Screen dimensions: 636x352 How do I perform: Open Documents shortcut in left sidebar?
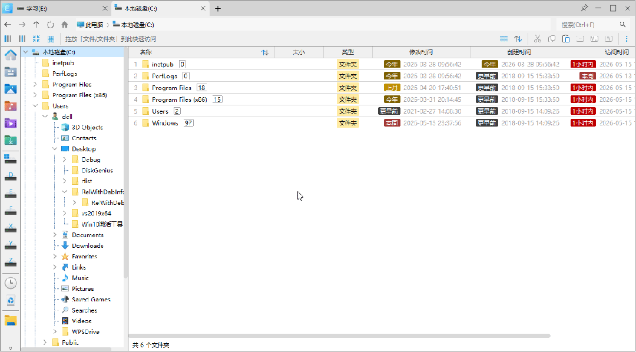pos(11,72)
